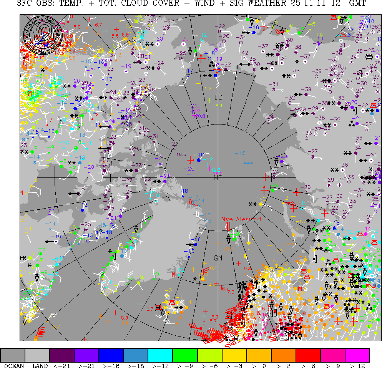Image resolution: width=382 pixels, height=368 pixels.
Task: Pick the pink >9 legend swatch
Action: pyautogui.click(x=333, y=355)
